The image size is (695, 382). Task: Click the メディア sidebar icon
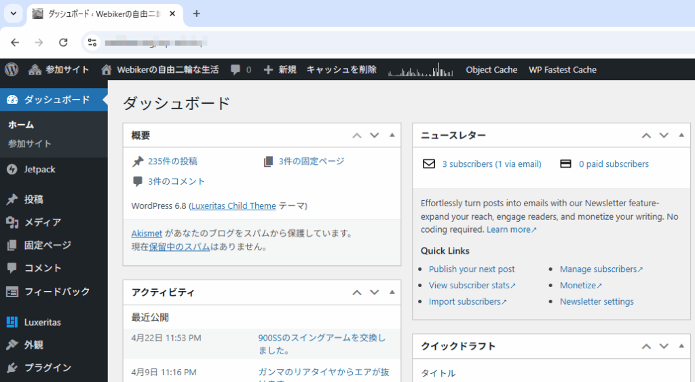pyautogui.click(x=12, y=222)
